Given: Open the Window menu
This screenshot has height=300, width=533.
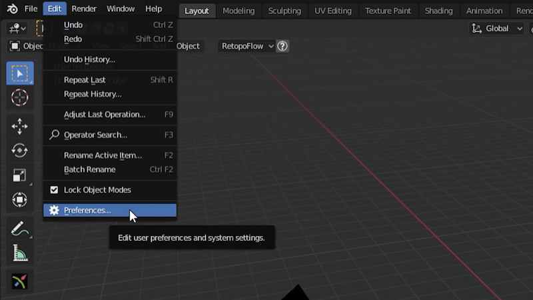Looking at the screenshot, I should 121,9.
